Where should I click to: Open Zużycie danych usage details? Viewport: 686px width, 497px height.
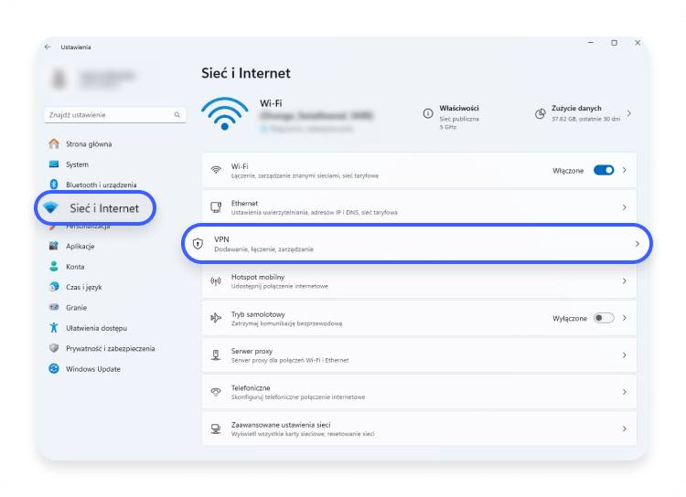584,113
